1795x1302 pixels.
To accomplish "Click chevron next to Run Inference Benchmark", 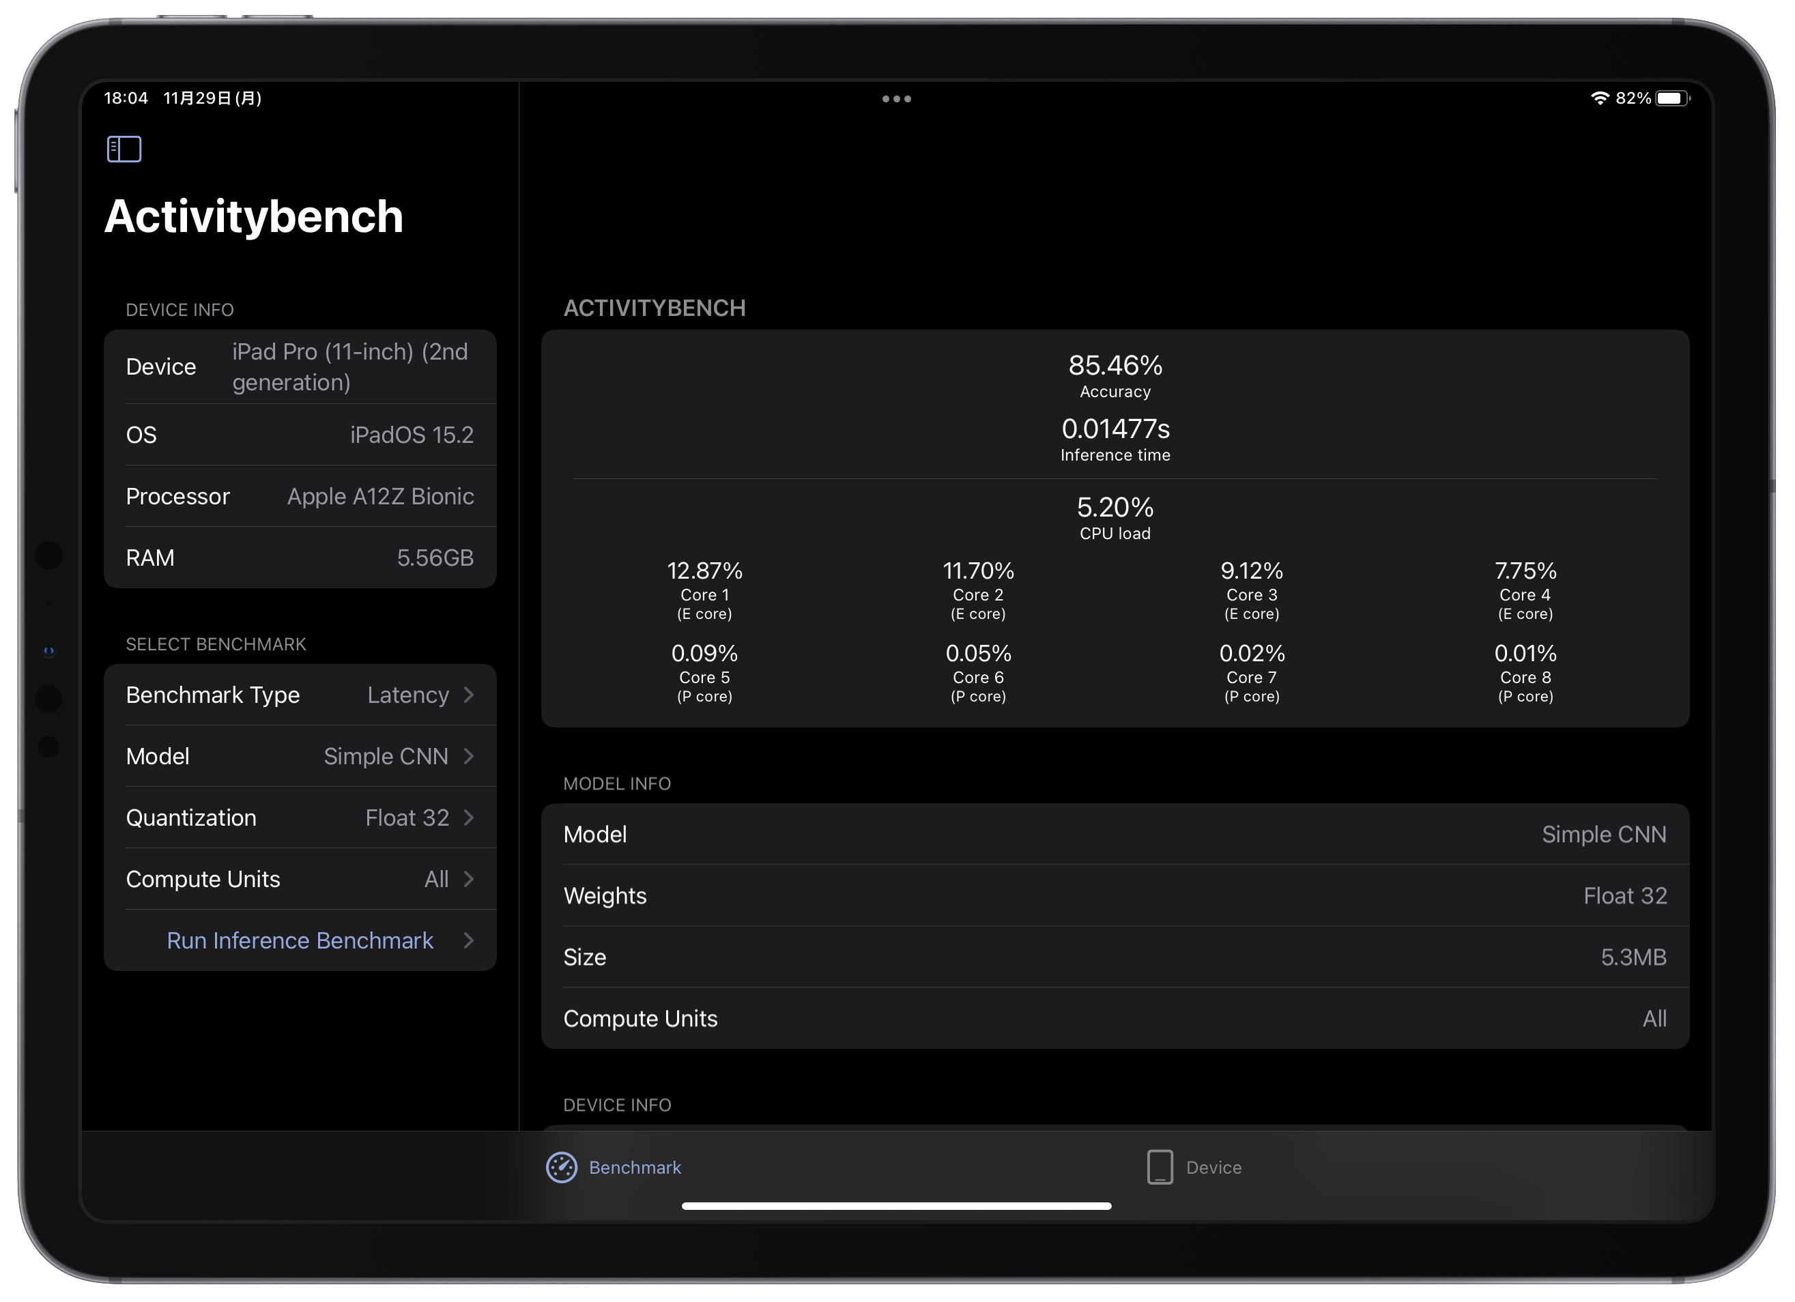I will click(468, 940).
